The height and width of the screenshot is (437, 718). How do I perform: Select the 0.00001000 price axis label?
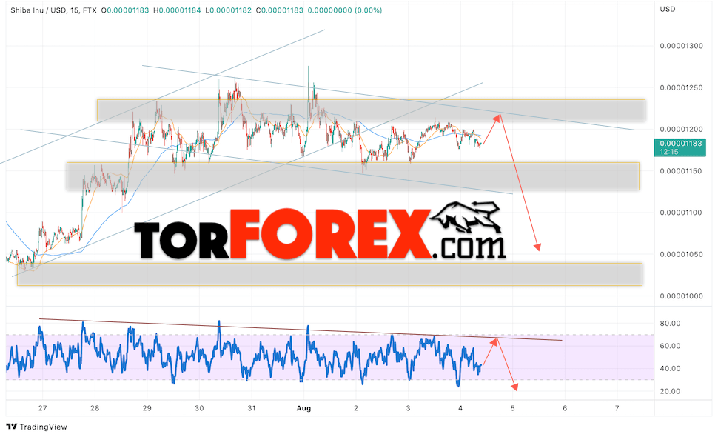[681, 296]
